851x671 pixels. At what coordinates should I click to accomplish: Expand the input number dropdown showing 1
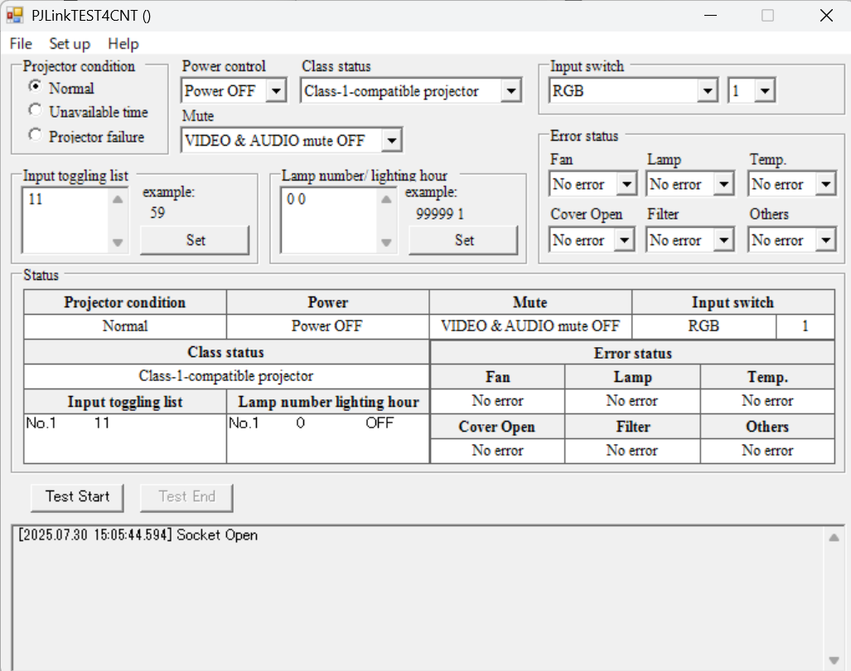coord(765,90)
